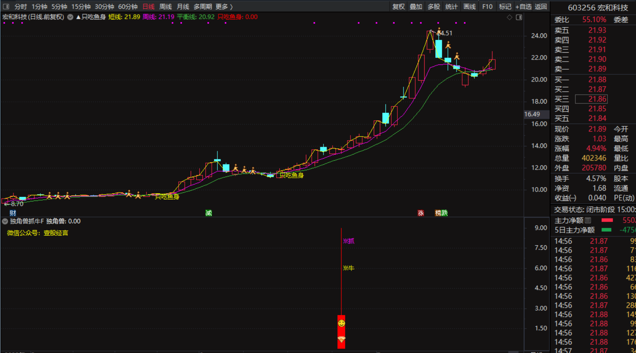Select the 买三 price 21.86 box
The width and height of the screenshot is (636, 353).
point(591,99)
